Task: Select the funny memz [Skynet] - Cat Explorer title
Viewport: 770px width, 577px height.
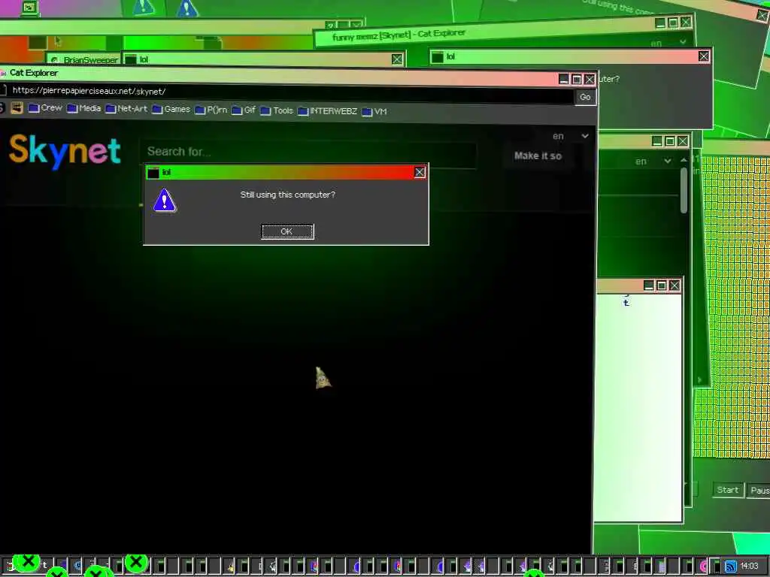Action: [399, 35]
